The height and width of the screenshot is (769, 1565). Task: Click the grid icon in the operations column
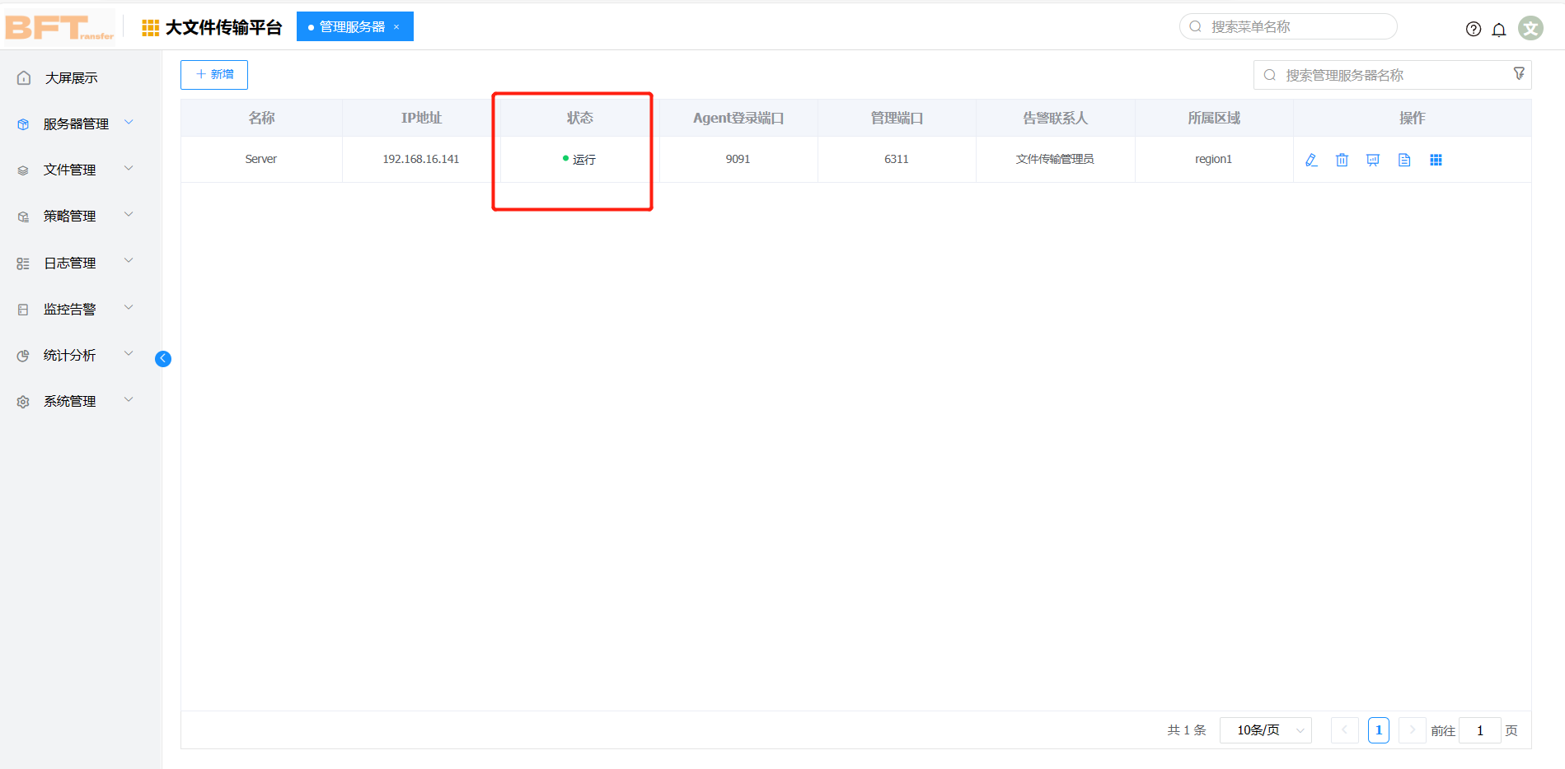(1436, 160)
